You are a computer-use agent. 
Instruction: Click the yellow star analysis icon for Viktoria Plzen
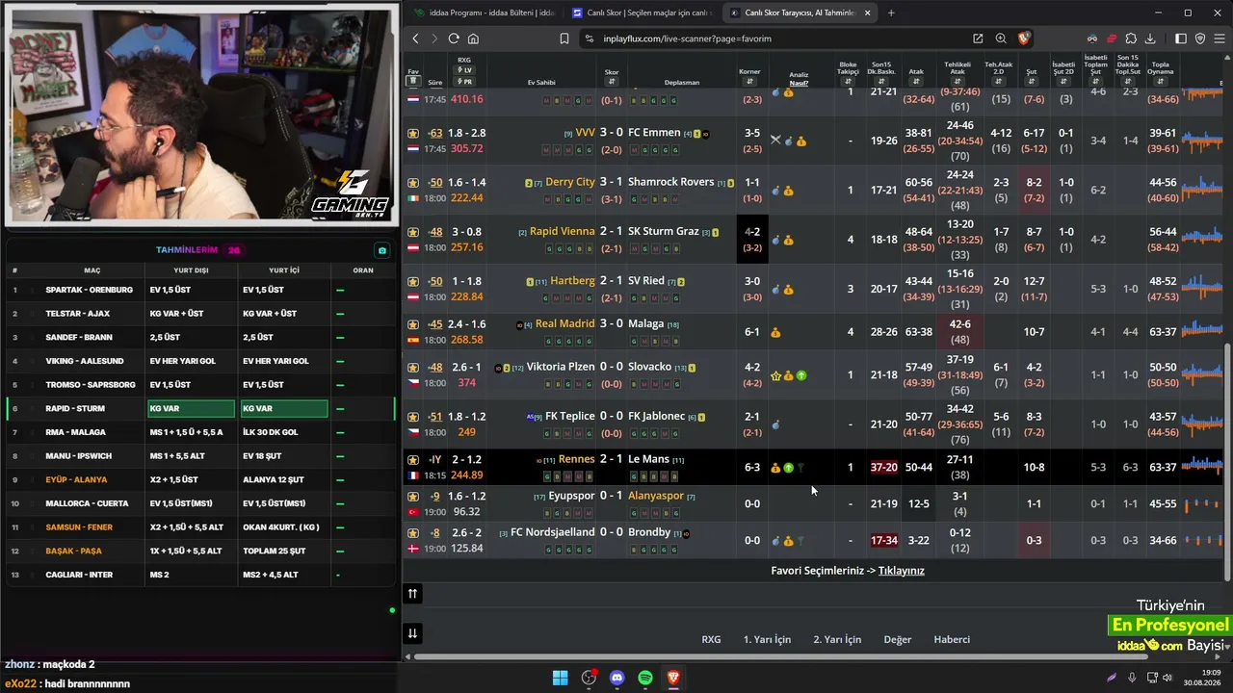pyautogui.click(x=775, y=375)
